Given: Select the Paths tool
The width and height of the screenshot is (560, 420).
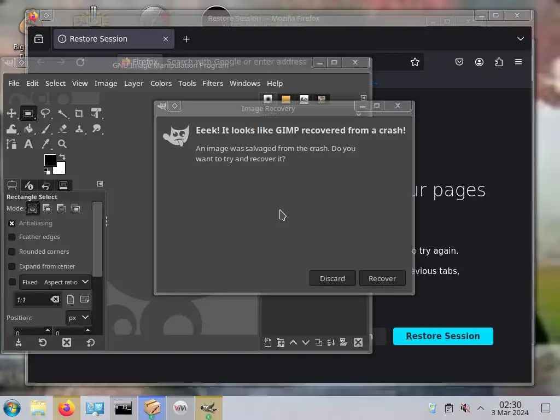Looking at the screenshot, I should (11, 144).
